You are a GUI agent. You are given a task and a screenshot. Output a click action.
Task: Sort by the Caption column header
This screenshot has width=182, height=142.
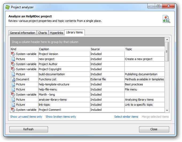pyautogui.click(x=64, y=49)
